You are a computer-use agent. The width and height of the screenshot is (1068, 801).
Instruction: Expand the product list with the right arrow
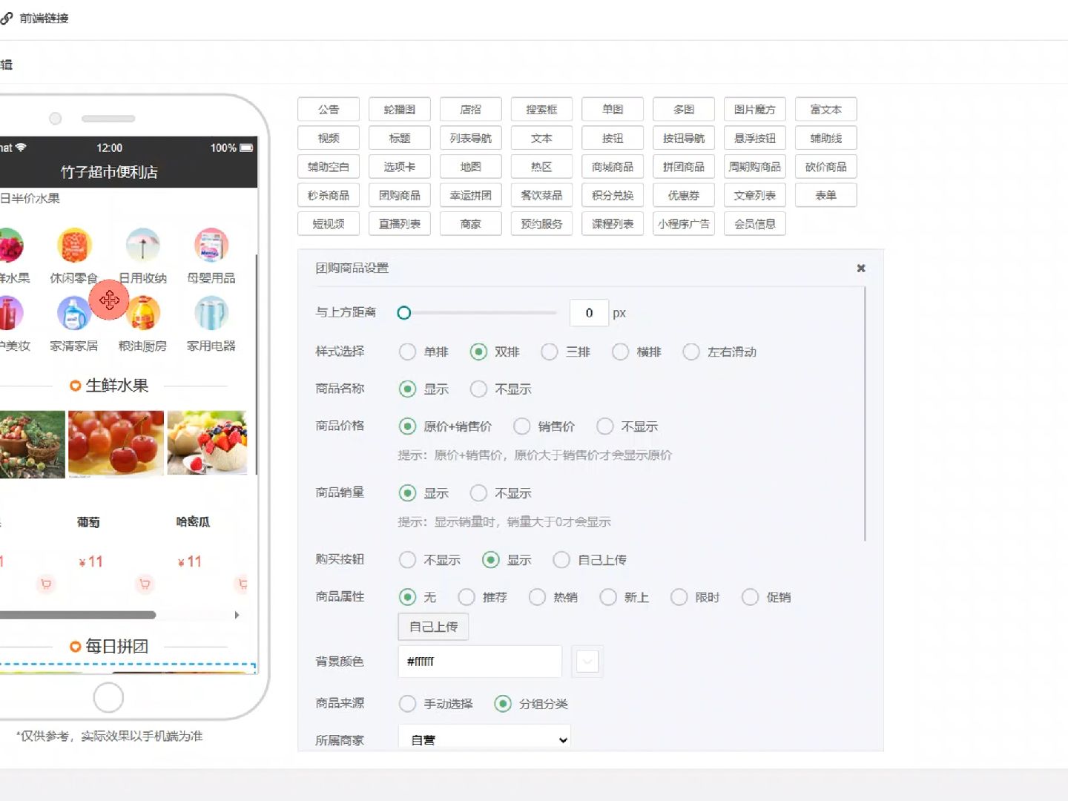pyautogui.click(x=237, y=615)
